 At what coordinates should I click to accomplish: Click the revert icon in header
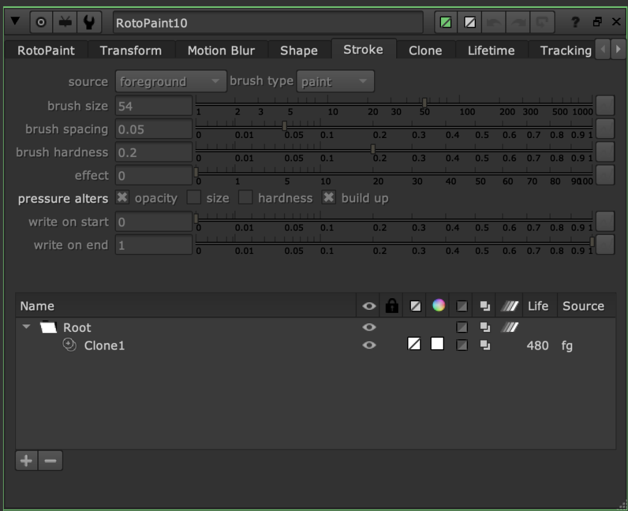click(542, 23)
